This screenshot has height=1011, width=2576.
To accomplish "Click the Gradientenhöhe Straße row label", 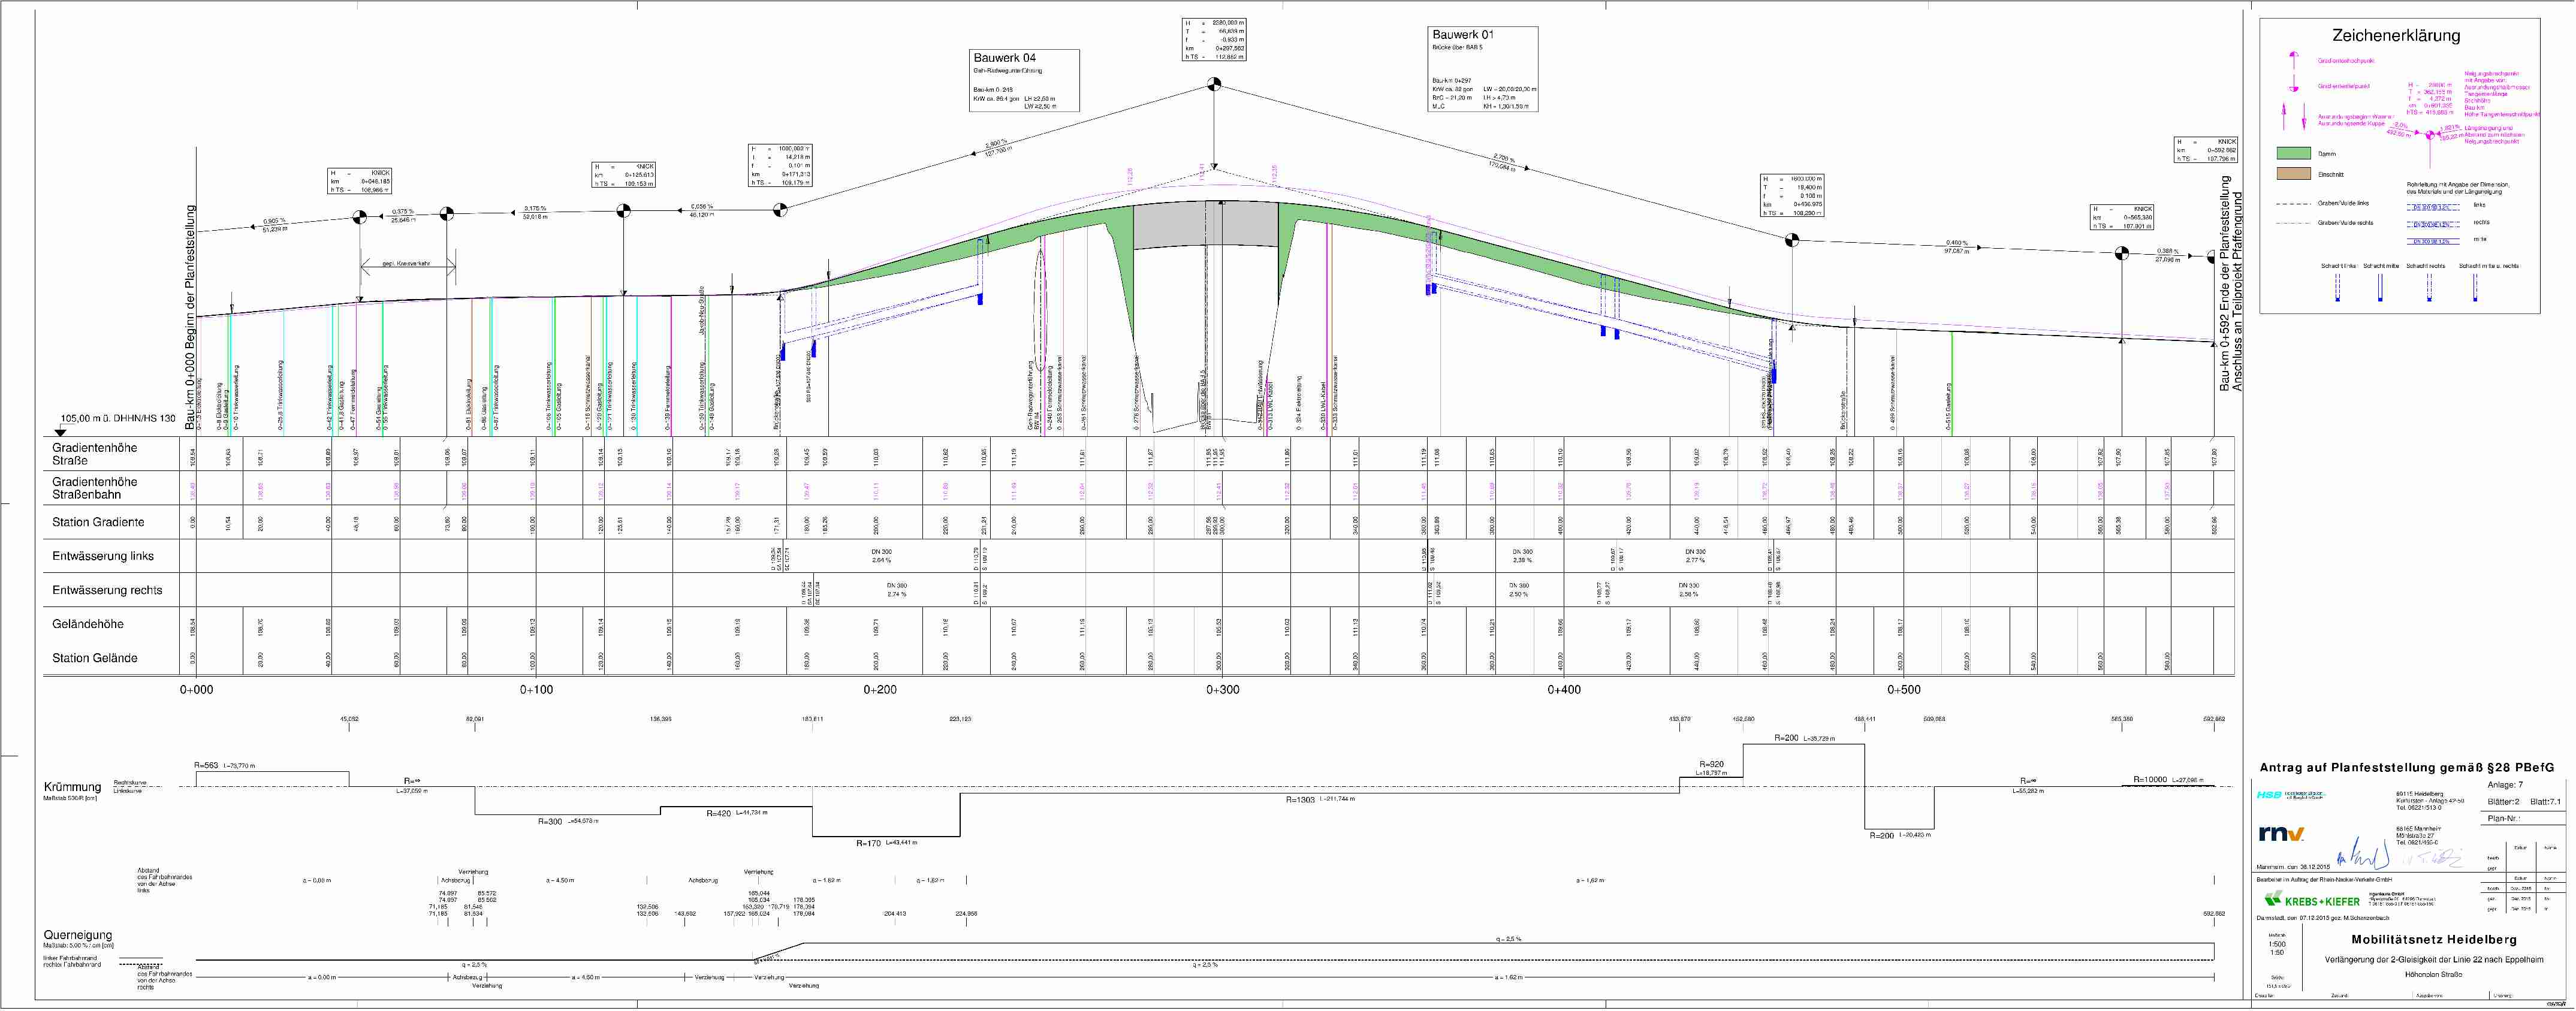I will (94, 454).
